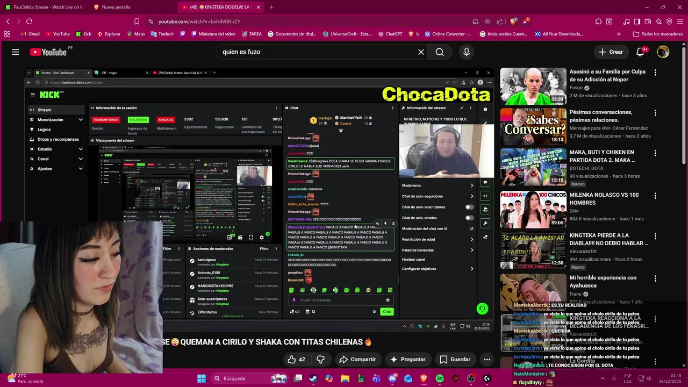Click the Preguntar button
This screenshot has width=688, height=387.
[x=407, y=360]
